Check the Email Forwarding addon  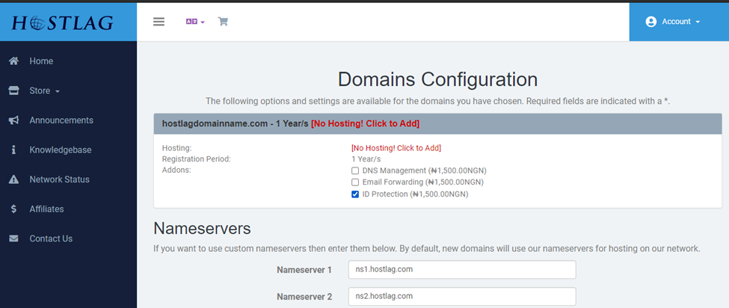click(355, 182)
